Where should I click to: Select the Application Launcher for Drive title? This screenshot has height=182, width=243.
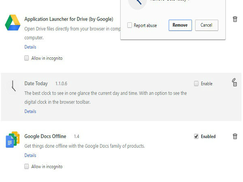[68, 19]
